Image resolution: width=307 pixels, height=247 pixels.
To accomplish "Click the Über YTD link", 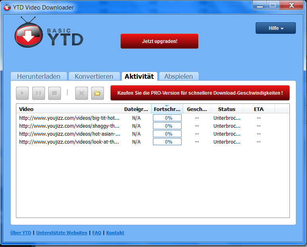I will click(x=21, y=233).
